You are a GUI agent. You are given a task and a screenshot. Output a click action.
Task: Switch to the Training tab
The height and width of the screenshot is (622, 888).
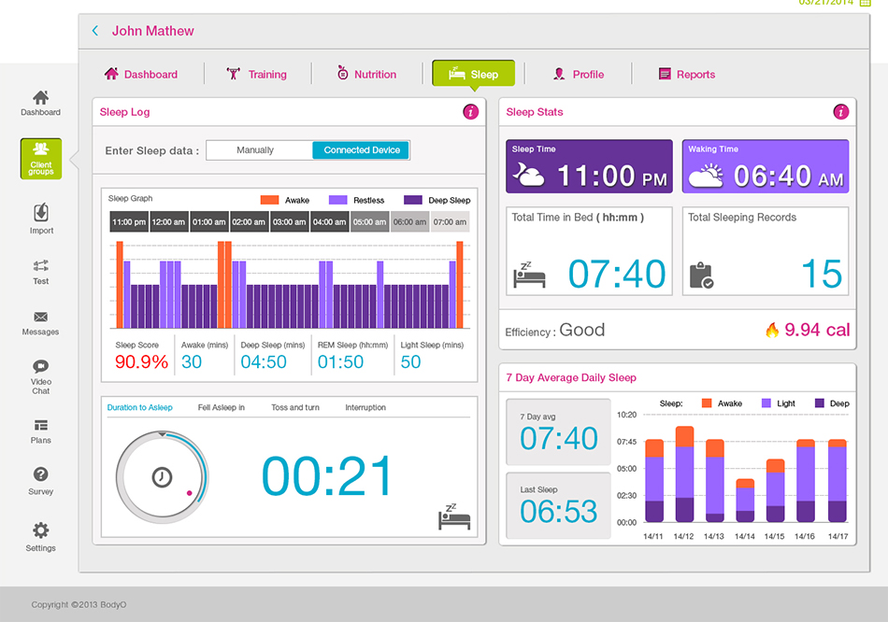(x=257, y=75)
